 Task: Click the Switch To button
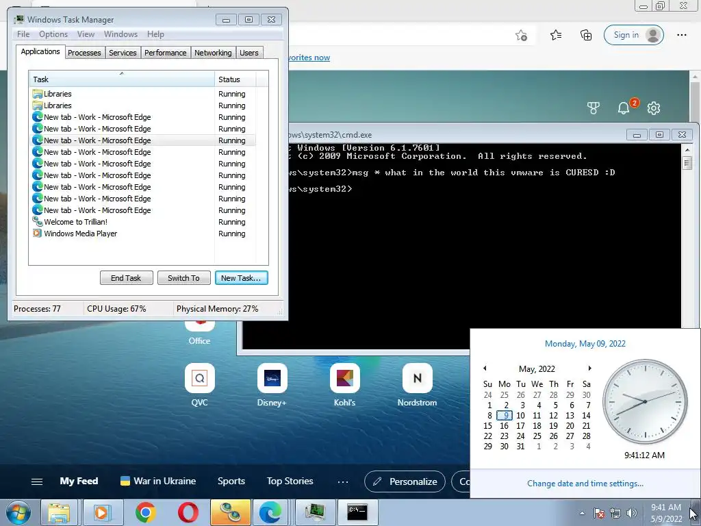point(183,278)
